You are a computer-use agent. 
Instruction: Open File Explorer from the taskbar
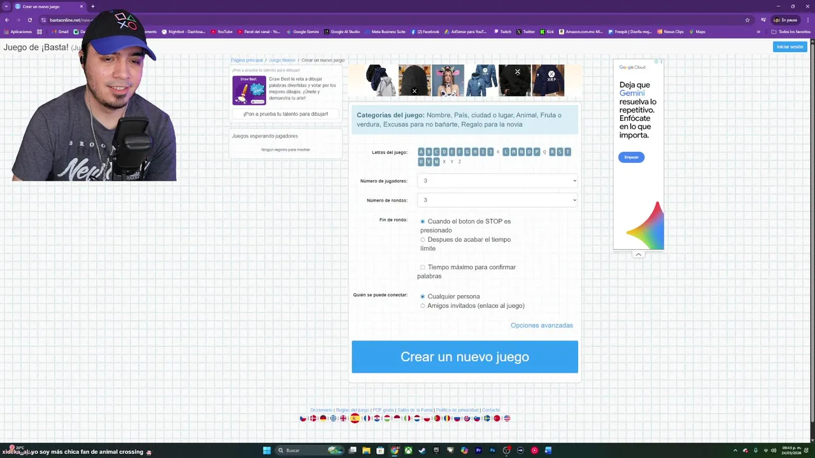(366, 450)
